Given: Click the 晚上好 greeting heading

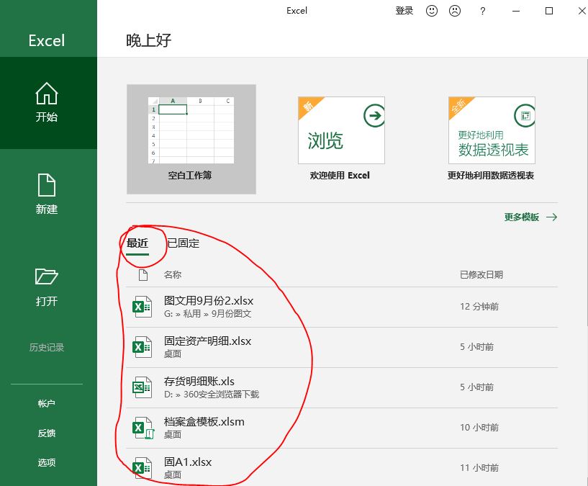Looking at the screenshot, I should coord(148,40).
